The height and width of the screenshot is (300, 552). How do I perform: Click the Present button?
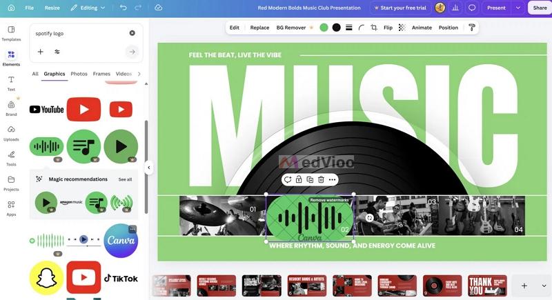pyautogui.click(x=496, y=8)
